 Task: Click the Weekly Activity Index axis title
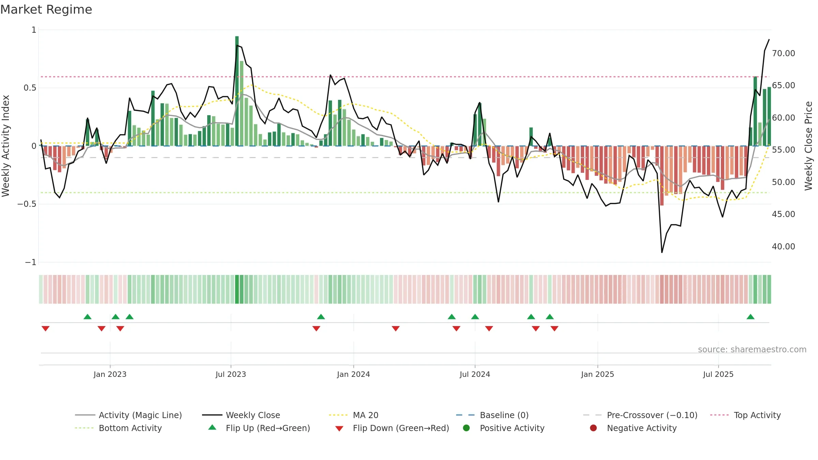coord(5,146)
